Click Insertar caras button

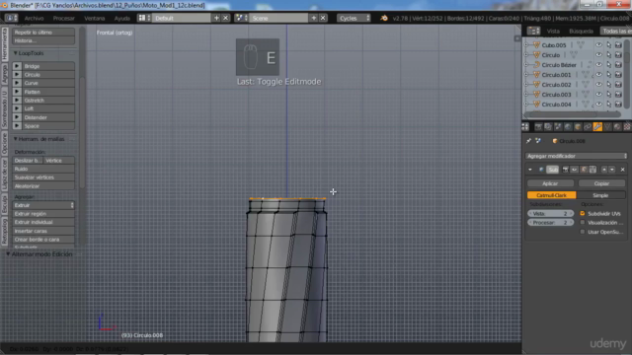[43, 231]
